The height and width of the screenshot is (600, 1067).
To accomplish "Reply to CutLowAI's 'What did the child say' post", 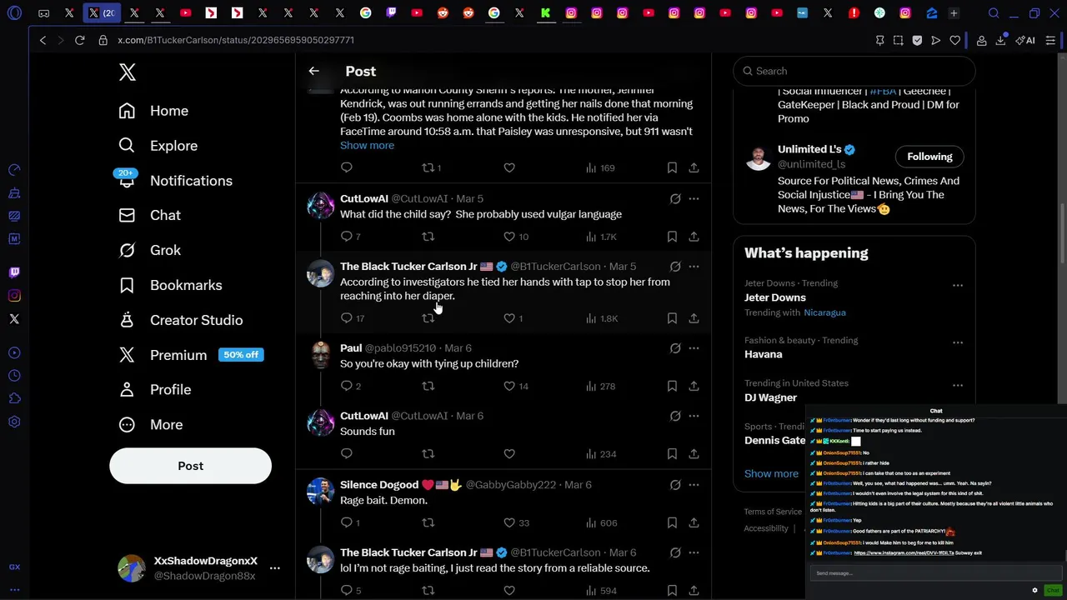I will 347,237.
